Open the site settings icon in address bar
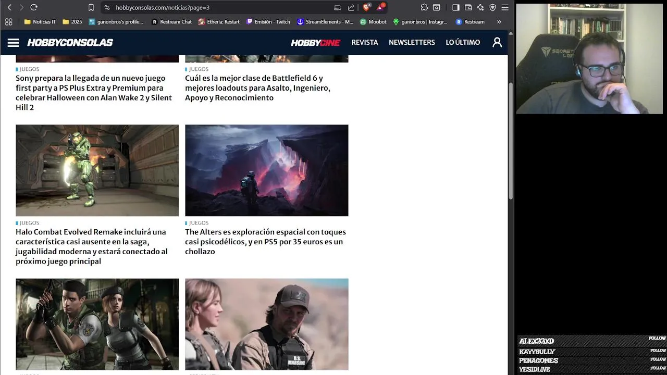The height and width of the screenshot is (375, 667). pyautogui.click(x=107, y=7)
